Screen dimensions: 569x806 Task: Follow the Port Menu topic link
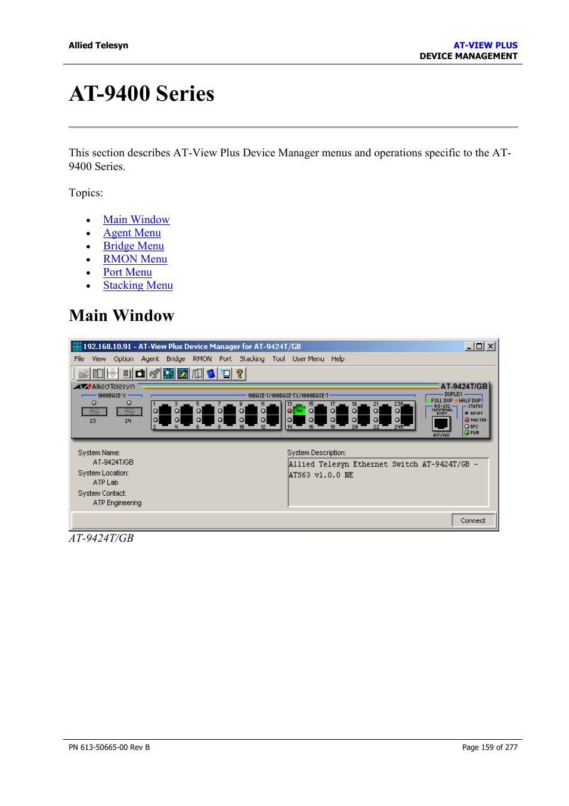click(x=128, y=272)
